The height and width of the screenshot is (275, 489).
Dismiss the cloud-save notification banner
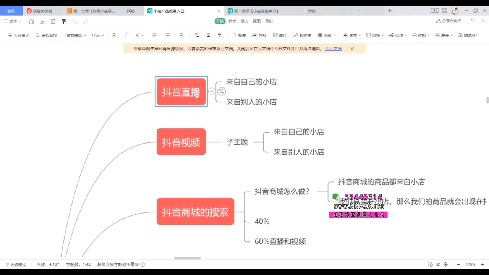point(352,49)
